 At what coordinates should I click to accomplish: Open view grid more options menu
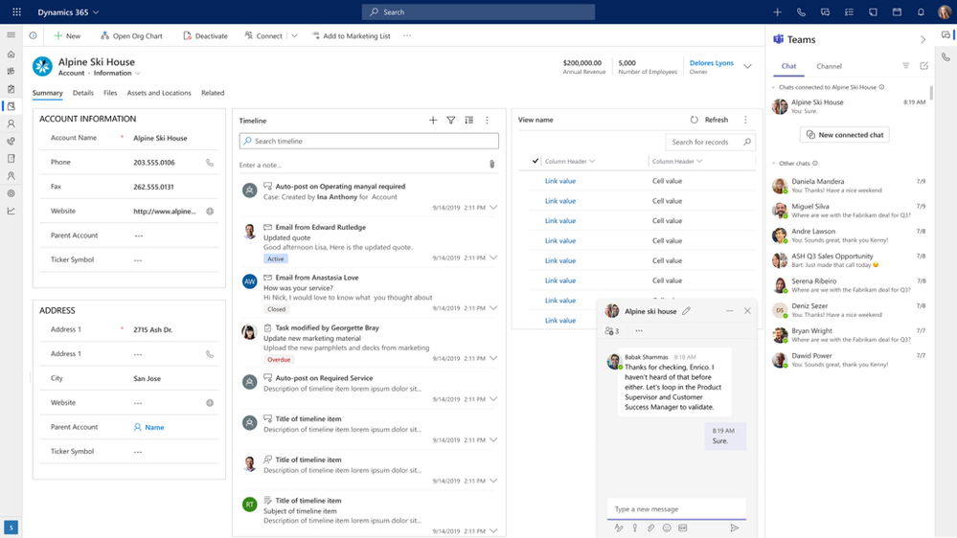pyautogui.click(x=745, y=120)
